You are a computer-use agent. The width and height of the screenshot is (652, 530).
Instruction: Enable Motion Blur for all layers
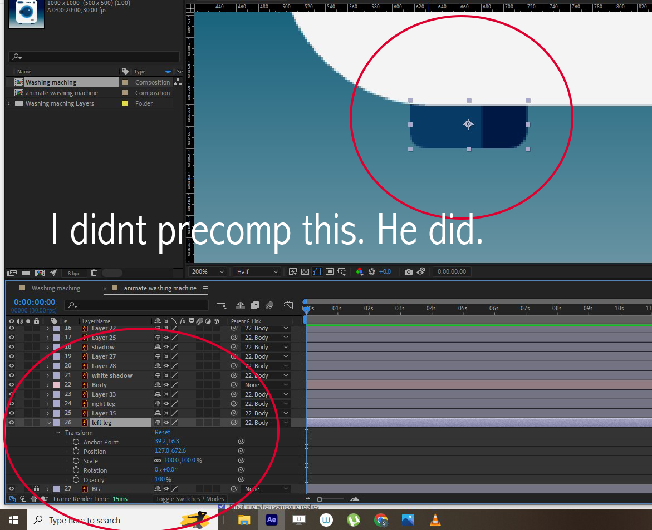tap(270, 305)
